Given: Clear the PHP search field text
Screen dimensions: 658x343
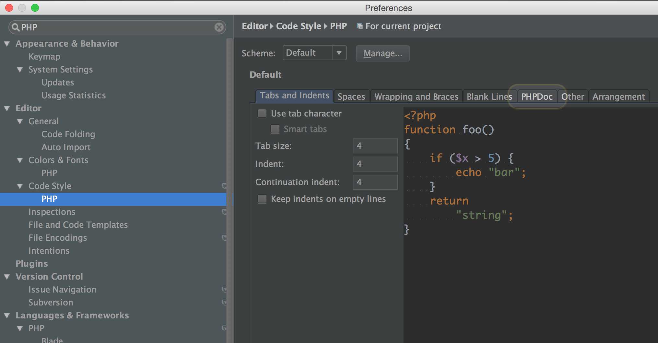Looking at the screenshot, I should (219, 27).
